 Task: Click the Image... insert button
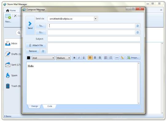133,58
